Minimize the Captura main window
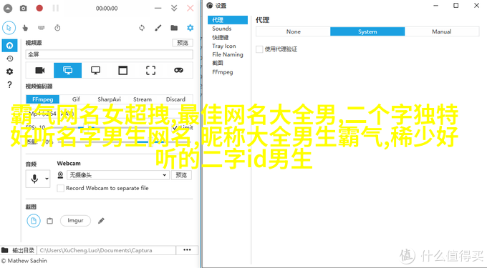This screenshot has height=268, width=487. (158, 8)
